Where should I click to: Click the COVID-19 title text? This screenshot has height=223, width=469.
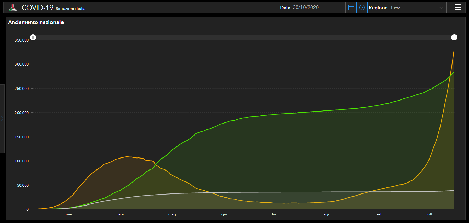(x=37, y=8)
